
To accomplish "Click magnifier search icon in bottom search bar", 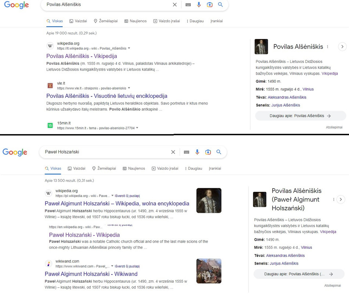I will pos(219,152).
